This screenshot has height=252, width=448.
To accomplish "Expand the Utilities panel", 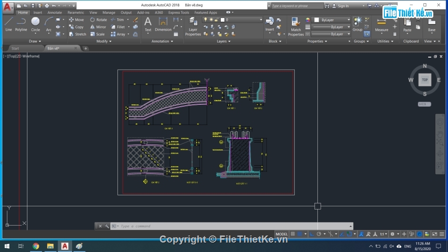I will pos(385,41).
